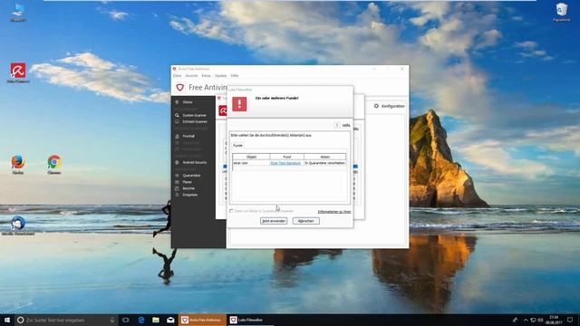The width and height of the screenshot is (580, 326).
Task: Select Android Security in Avira sidebar
Action: (x=195, y=163)
